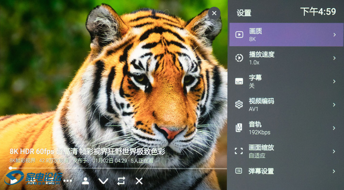Toggle the repeat loop icon in player bar

coord(121,181)
